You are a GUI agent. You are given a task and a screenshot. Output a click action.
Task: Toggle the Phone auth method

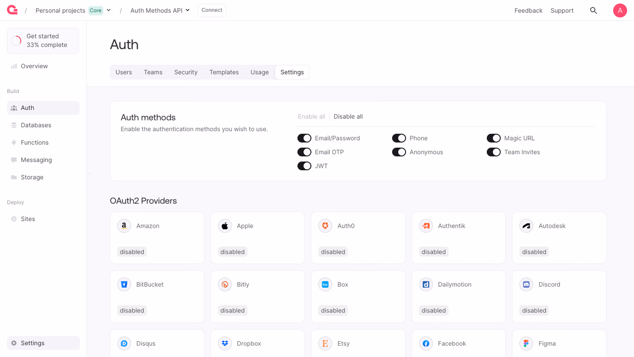pos(399,138)
